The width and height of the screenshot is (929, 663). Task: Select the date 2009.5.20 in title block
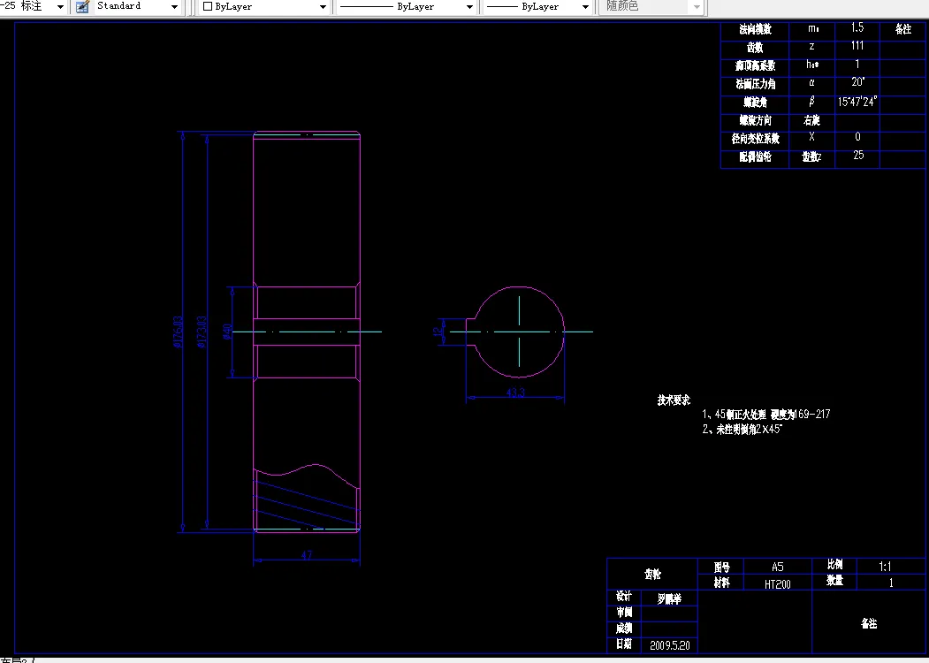coord(669,645)
